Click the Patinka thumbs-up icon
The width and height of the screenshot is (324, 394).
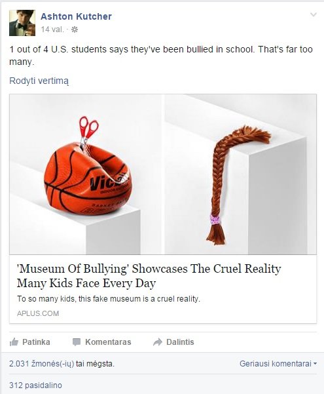click(14, 342)
